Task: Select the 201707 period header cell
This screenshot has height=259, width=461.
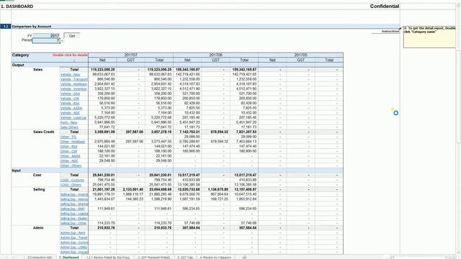Action: (x=131, y=55)
